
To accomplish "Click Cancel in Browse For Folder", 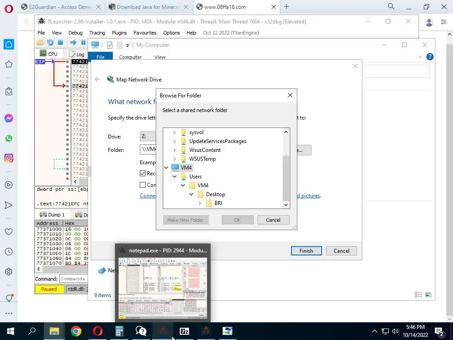I will [x=273, y=220].
